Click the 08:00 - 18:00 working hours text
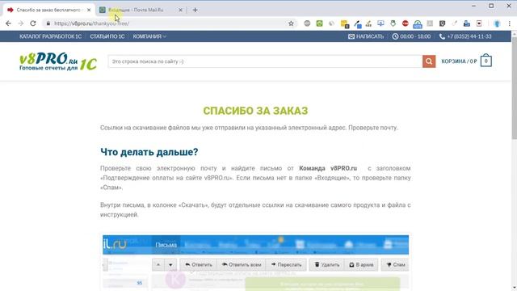The height and width of the screenshot is (291, 517). [x=415, y=36]
